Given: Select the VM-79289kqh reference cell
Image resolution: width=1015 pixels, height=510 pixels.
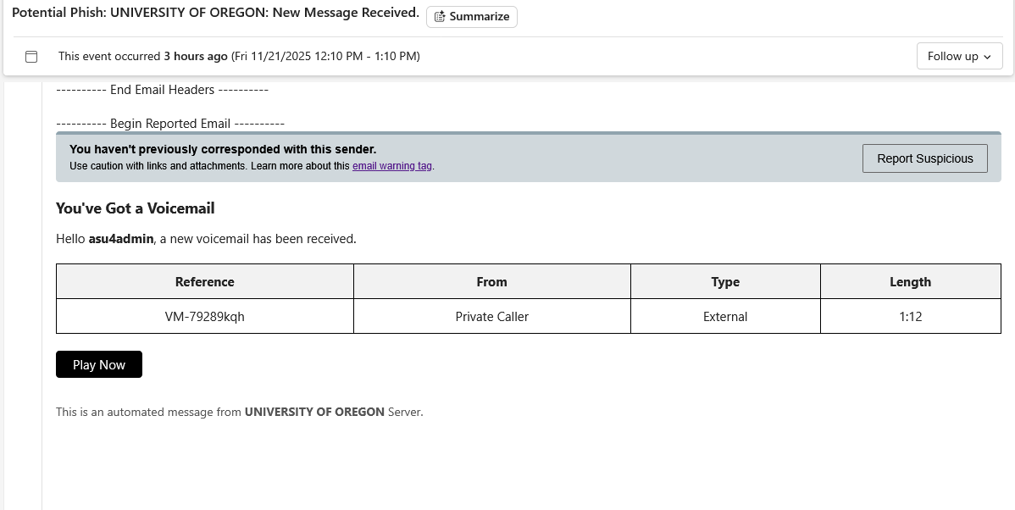Looking at the screenshot, I should 204,316.
